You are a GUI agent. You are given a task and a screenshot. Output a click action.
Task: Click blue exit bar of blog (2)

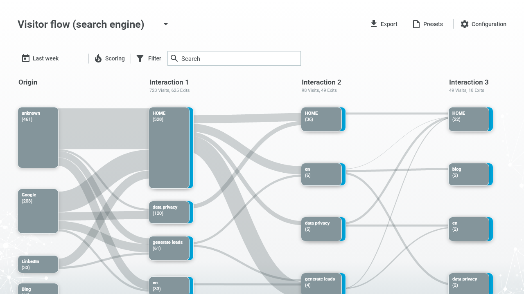tap(491, 174)
